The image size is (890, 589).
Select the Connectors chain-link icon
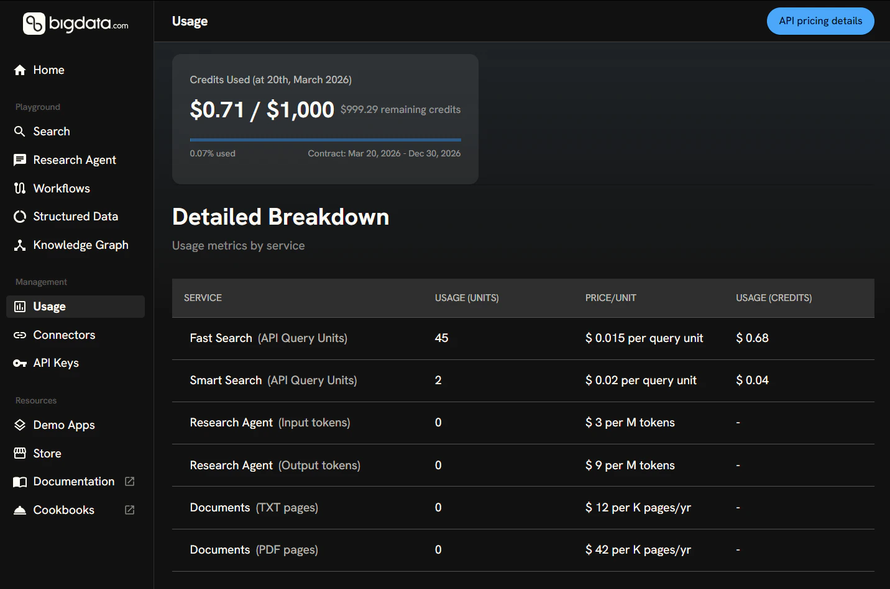pos(19,335)
